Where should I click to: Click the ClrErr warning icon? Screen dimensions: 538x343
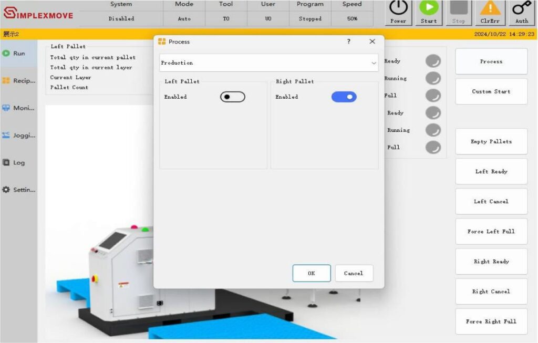490,8
